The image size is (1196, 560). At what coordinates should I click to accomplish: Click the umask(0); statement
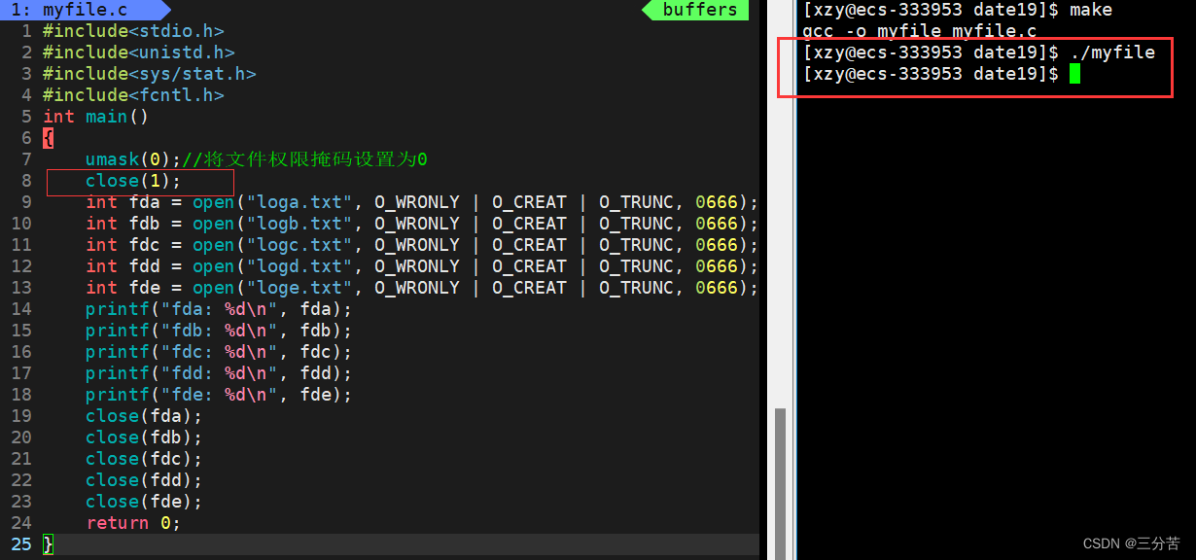(133, 159)
